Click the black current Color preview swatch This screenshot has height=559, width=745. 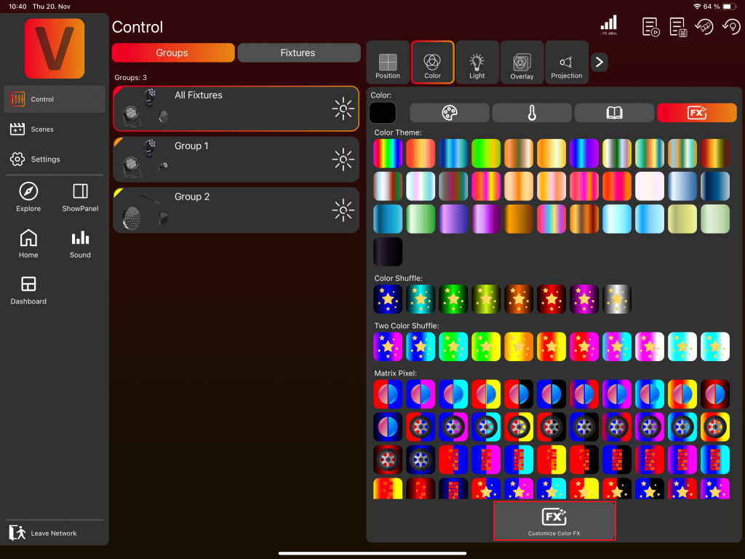tap(383, 113)
